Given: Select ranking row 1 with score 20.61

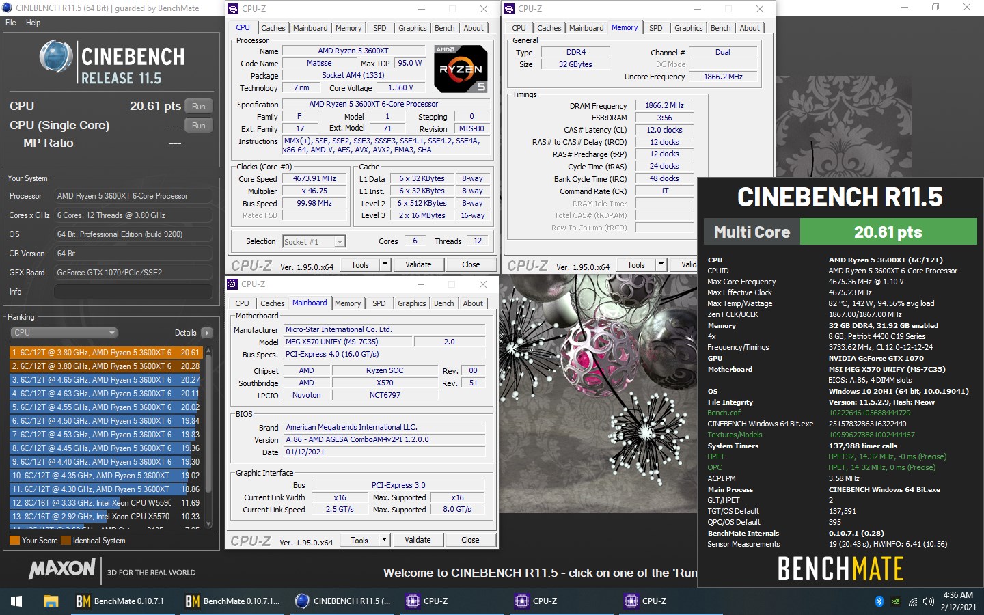Looking at the screenshot, I should click(105, 353).
